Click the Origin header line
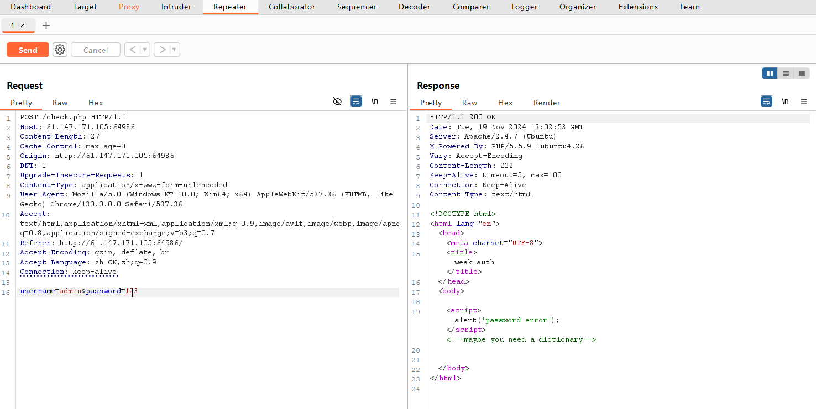816x409 pixels. [x=97, y=156]
